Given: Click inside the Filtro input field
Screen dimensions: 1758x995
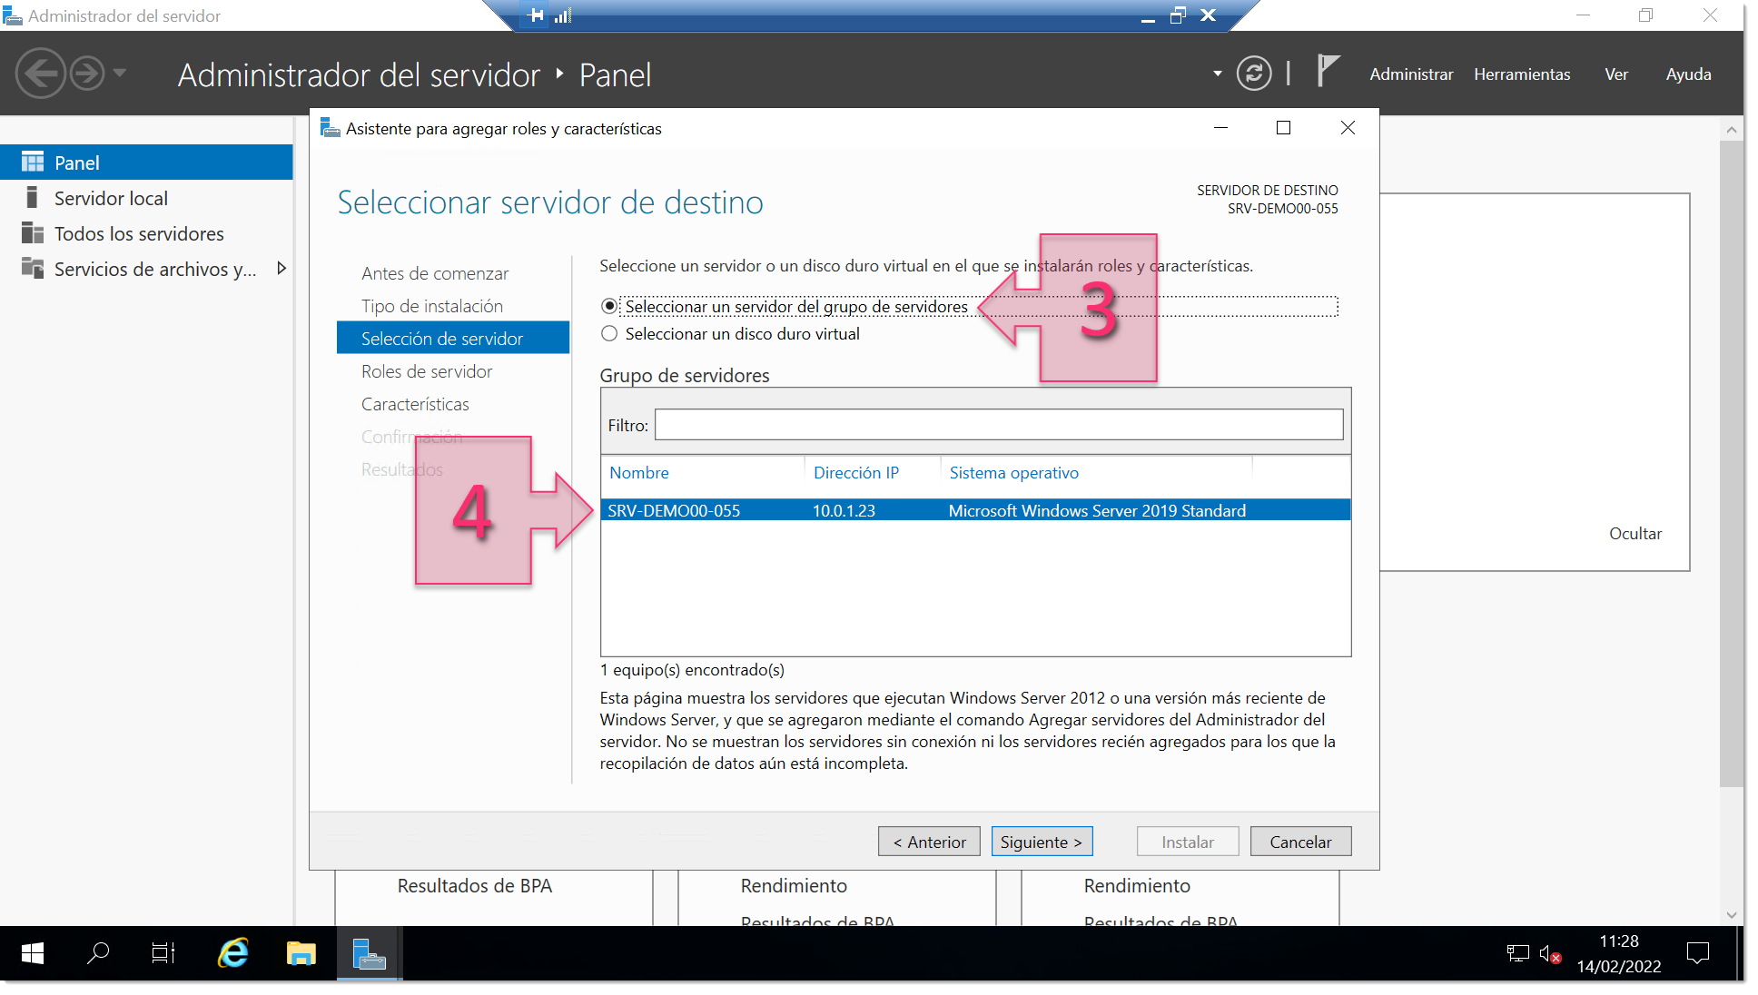Looking at the screenshot, I should [x=997, y=424].
